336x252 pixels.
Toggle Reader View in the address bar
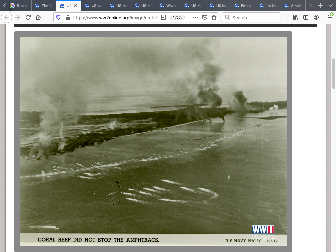click(163, 17)
